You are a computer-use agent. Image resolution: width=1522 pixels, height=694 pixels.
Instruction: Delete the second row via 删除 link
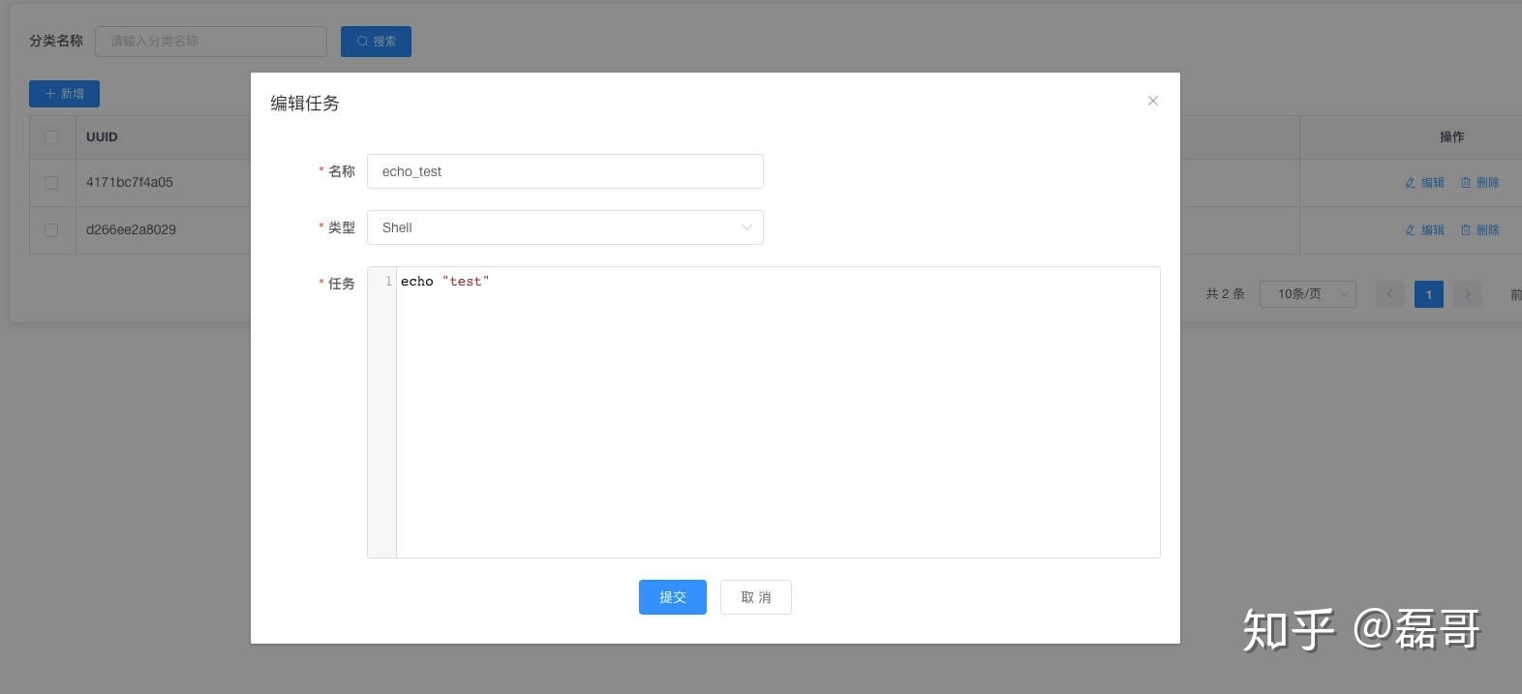(x=1479, y=229)
